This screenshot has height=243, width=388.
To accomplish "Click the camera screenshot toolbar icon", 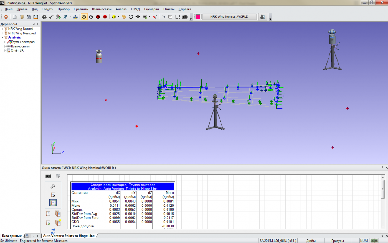I will 185,17.
